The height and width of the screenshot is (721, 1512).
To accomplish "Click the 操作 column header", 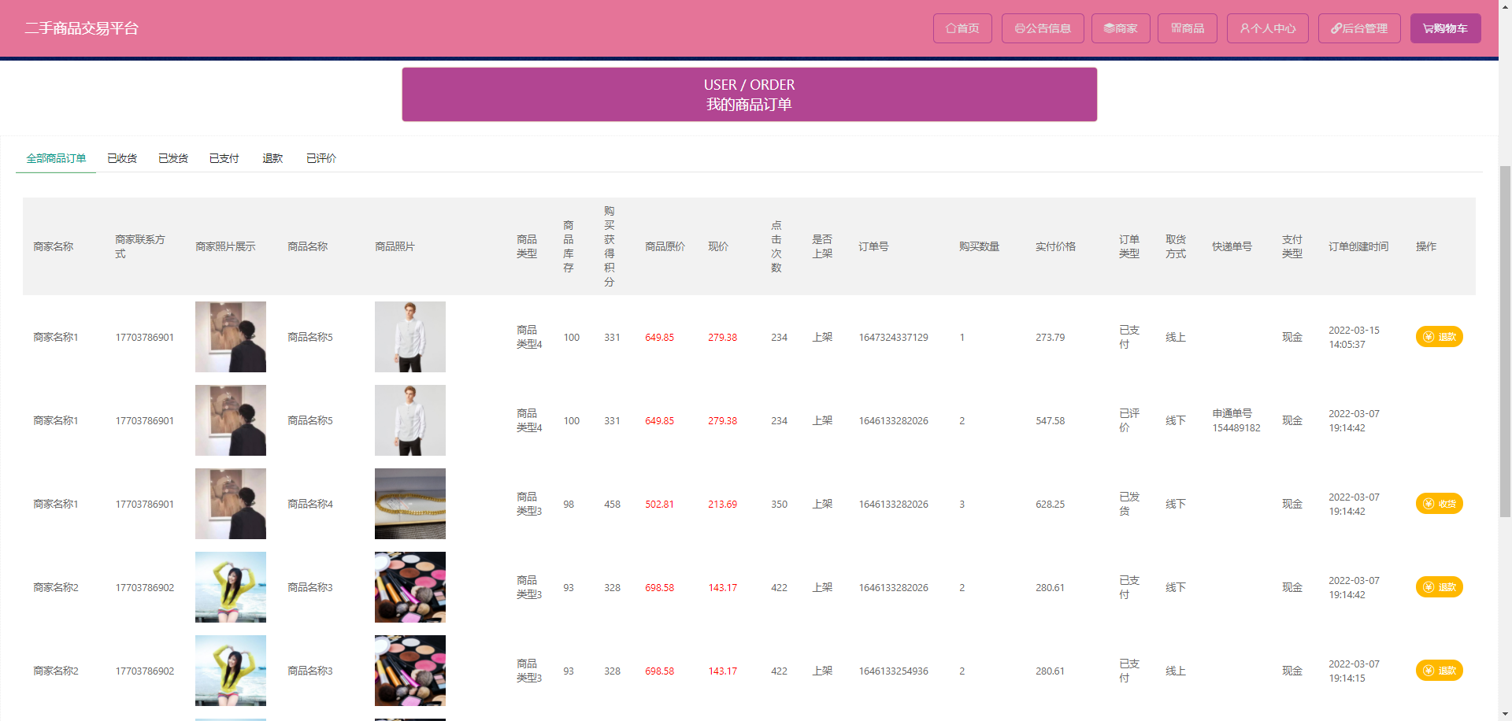I will coord(1426,246).
